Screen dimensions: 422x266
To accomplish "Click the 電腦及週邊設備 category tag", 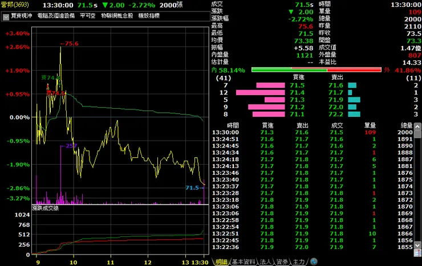I will 56,16.
